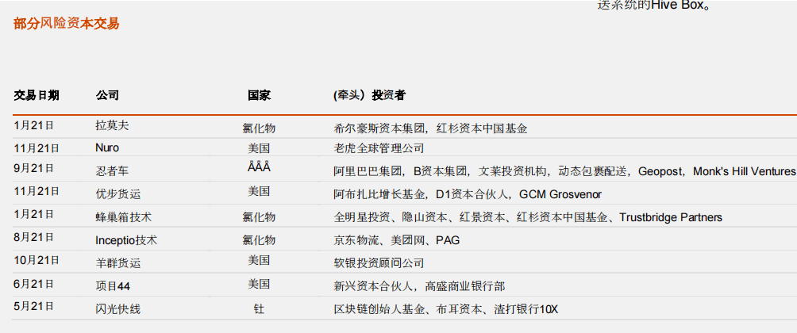Click company name 优步货运
797x333 pixels.
pyautogui.click(x=118, y=194)
